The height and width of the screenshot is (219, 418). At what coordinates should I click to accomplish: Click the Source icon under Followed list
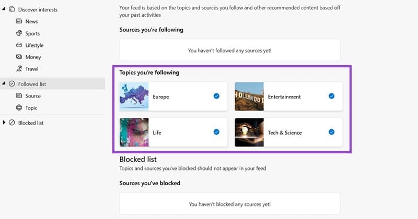tap(19, 96)
